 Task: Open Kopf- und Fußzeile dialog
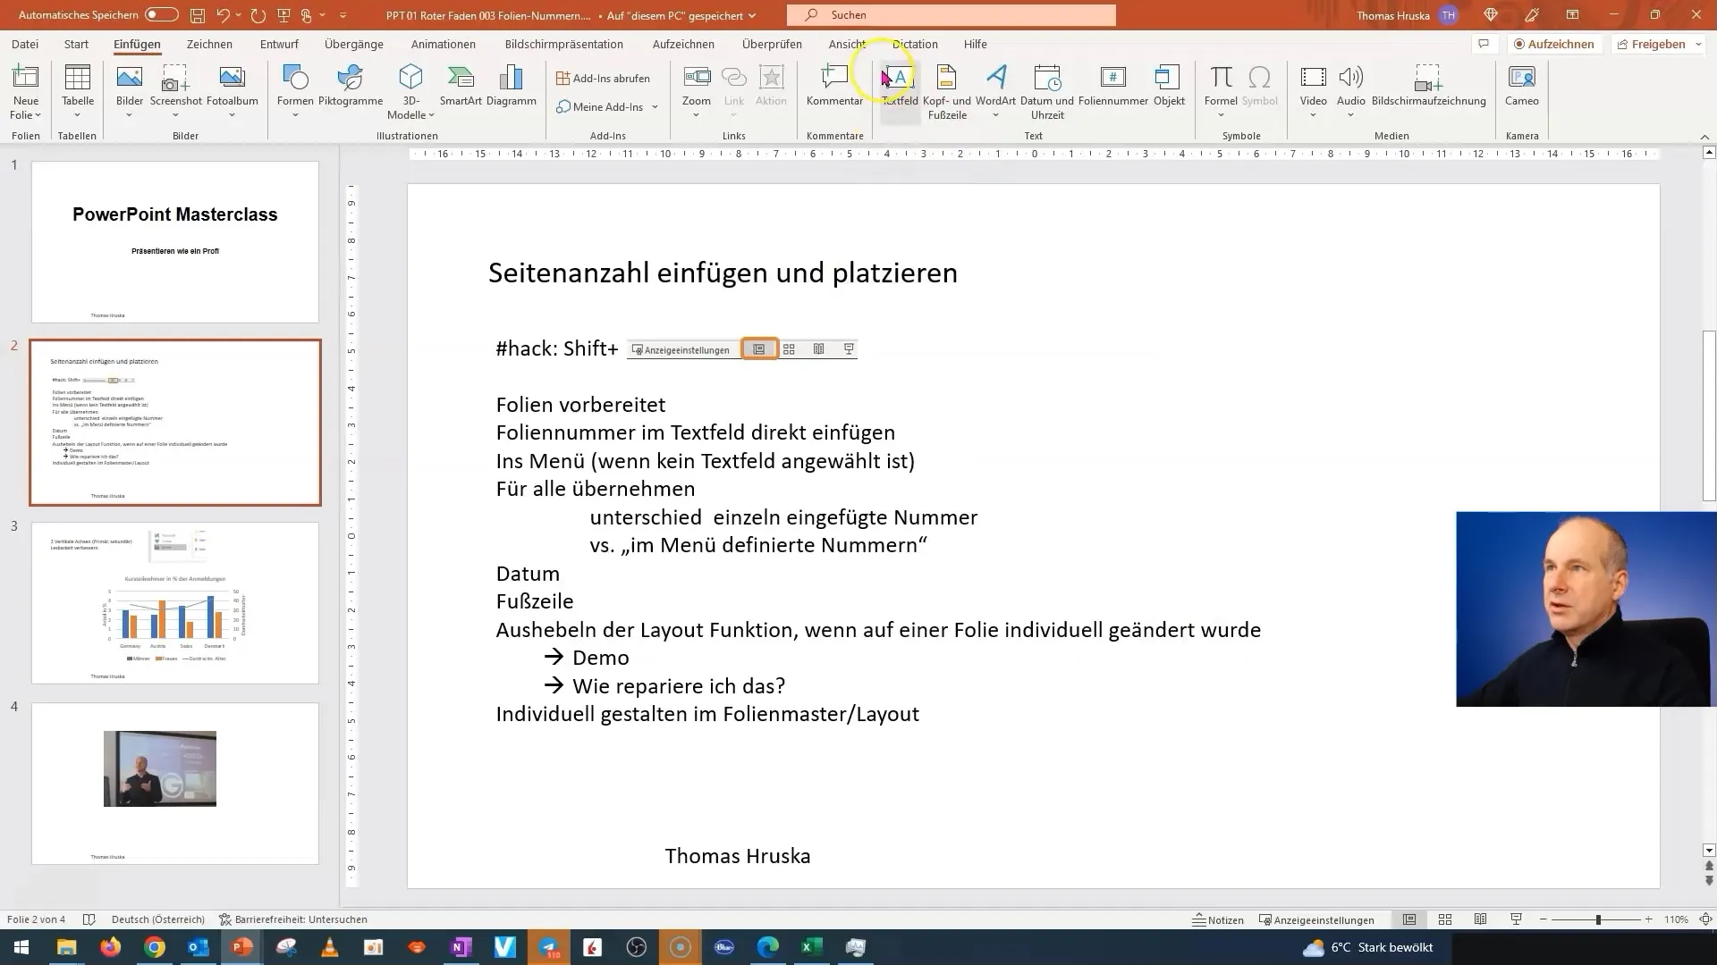point(947,91)
